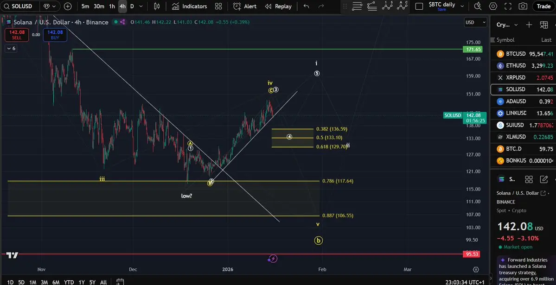556x285 pixels.
Task: Select the Elliott impulse wave 12345 tool
Action: 387,5
